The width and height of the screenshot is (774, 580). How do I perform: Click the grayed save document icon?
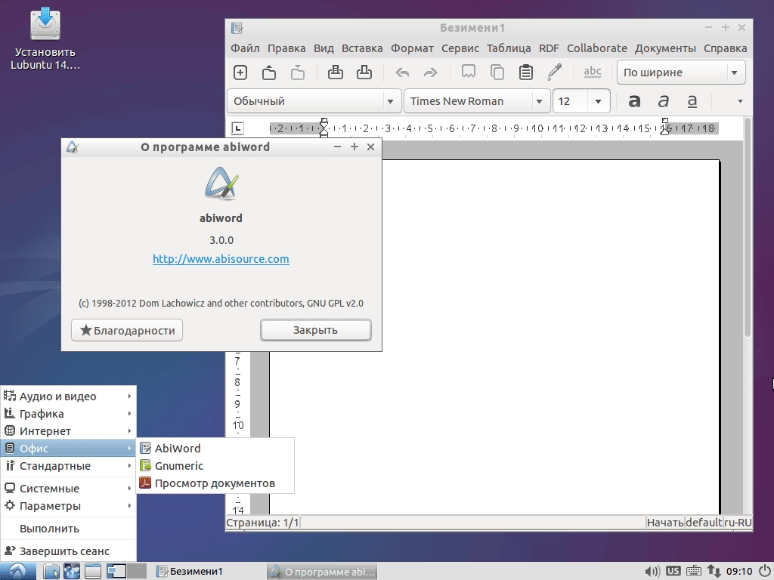click(x=298, y=72)
